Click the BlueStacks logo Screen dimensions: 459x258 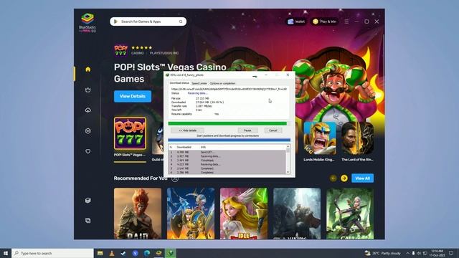(x=87, y=22)
